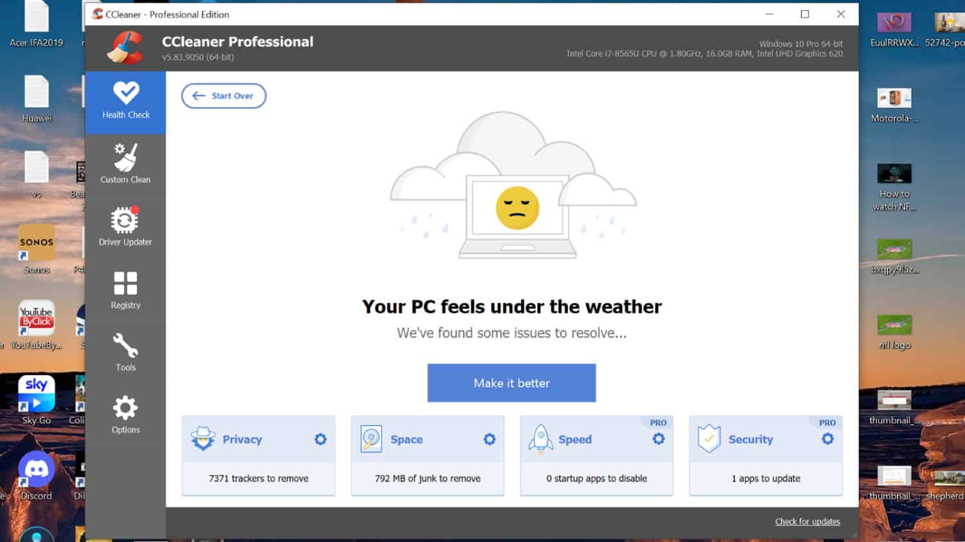Click the CCleaner logo in header
The width and height of the screenshot is (965, 542).
[125, 48]
